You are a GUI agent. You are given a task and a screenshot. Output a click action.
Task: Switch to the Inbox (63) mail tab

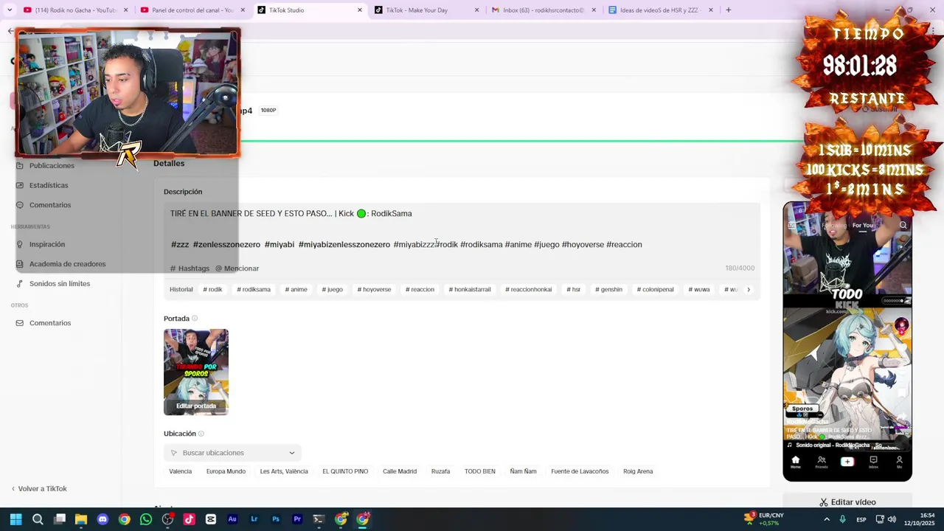[x=544, y=10]
